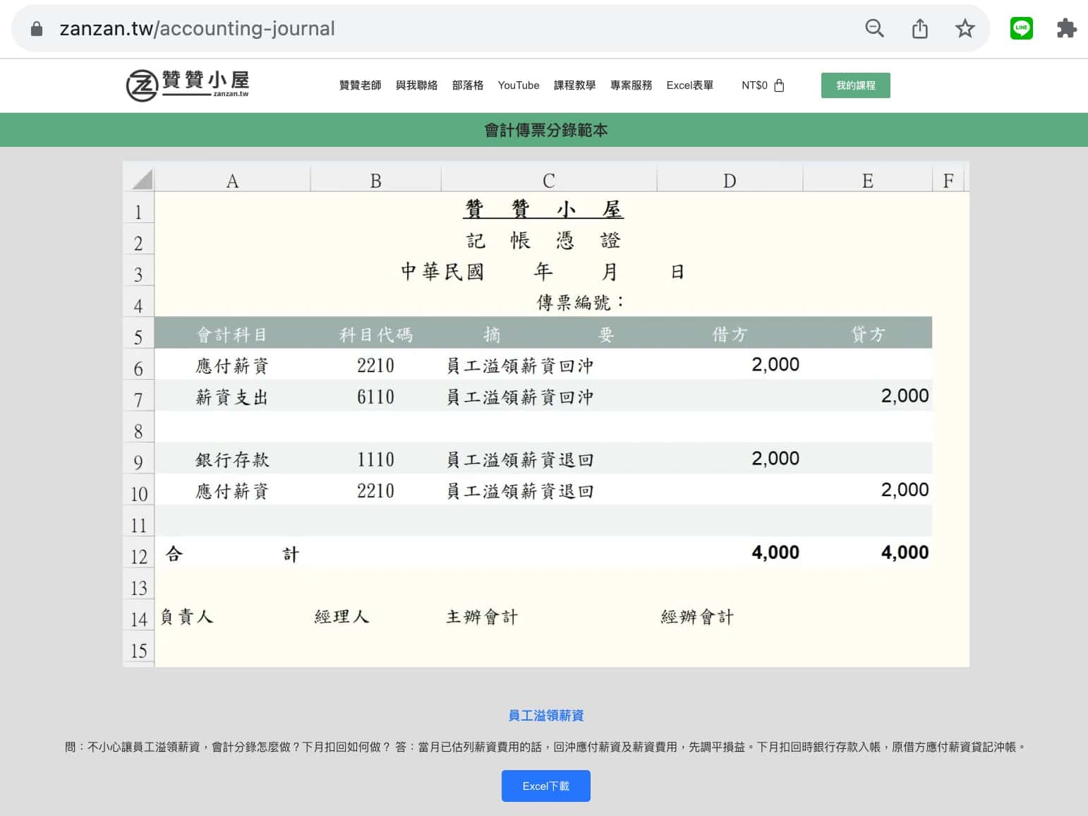Screen dimensions: 1088x816
Task: Click the credit total 4,000
Action: 905,552
